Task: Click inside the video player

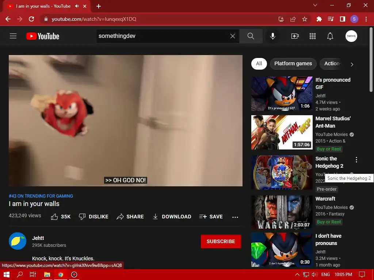Action: click(126, 120)
